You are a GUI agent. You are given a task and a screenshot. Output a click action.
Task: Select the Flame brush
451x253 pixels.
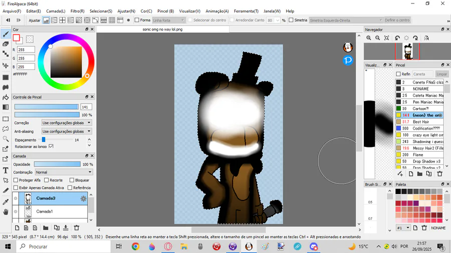click(x=419, y=155)
